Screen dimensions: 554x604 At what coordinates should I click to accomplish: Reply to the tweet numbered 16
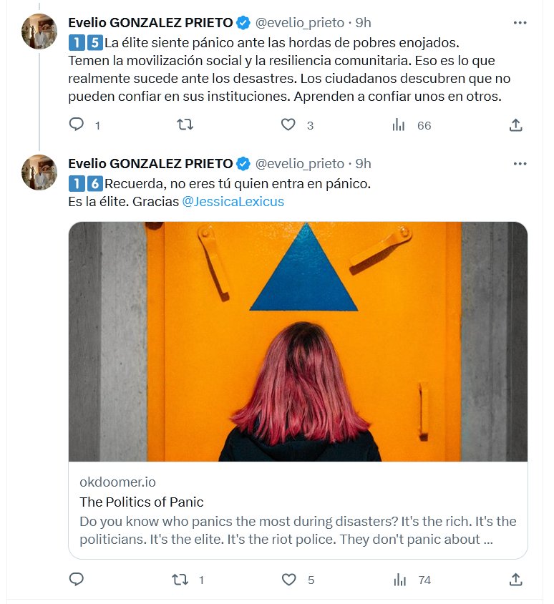(x=77, y=580)
